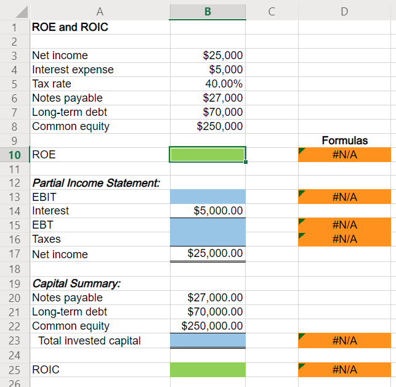The image size is (396, 387).
Task: Click the blue EBT input cell
Action: pos(208,225)
